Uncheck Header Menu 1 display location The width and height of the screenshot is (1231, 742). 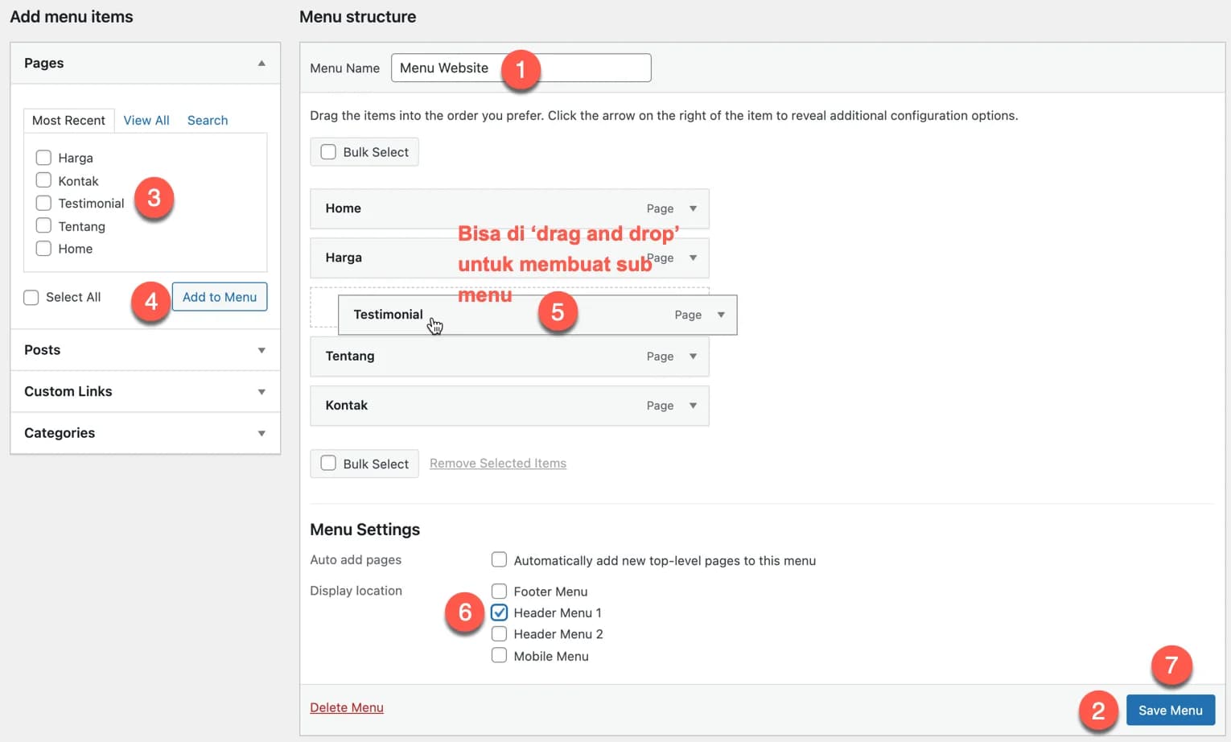[499, 612]
